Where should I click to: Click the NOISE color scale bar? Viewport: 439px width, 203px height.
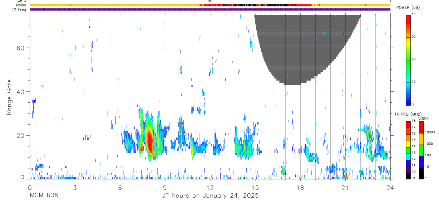pyautogui.click(x=421, y=150)
